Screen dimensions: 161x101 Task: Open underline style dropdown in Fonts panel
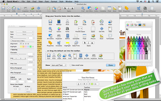79,84
